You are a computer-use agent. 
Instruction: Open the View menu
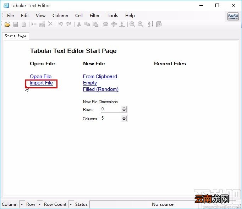(40, 16)
